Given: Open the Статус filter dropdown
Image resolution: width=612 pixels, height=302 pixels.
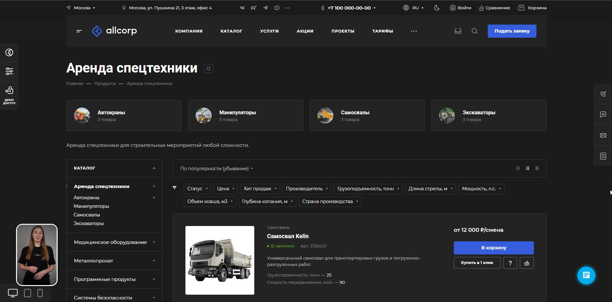Looking at the screenshot, I should (x=197, y=189).
